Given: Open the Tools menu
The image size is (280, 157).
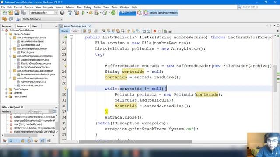Looking at the screenshot, I should pos(115,7).
